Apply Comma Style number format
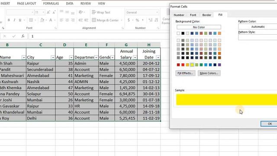The width and height of the screenshot is (277, 156). click(143, 20)
